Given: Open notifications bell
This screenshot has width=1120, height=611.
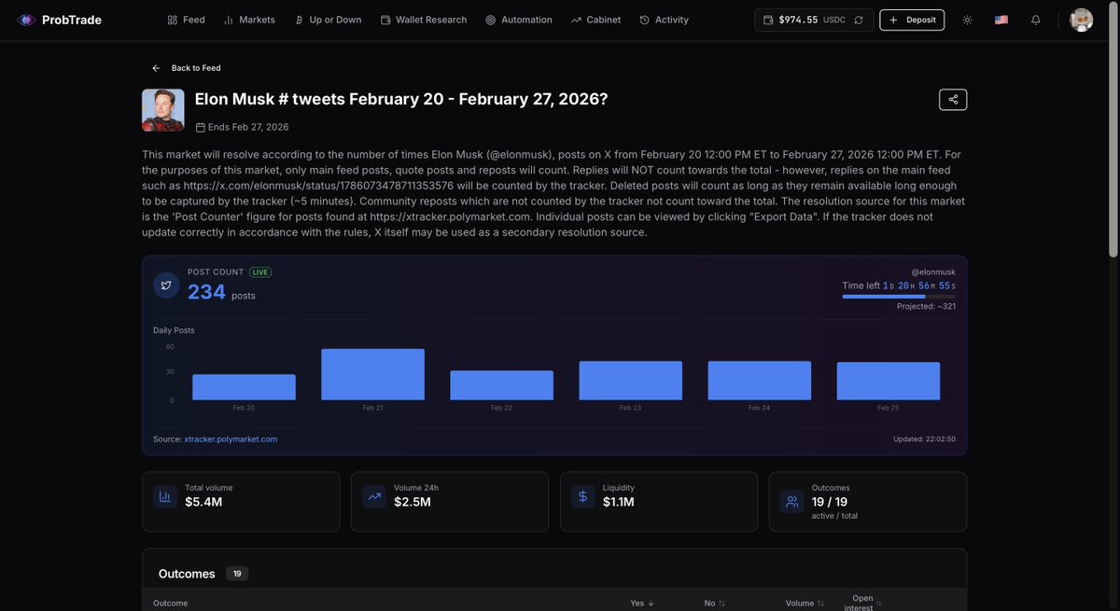Looking at the screenshot, I should (x=1036, y=20).
